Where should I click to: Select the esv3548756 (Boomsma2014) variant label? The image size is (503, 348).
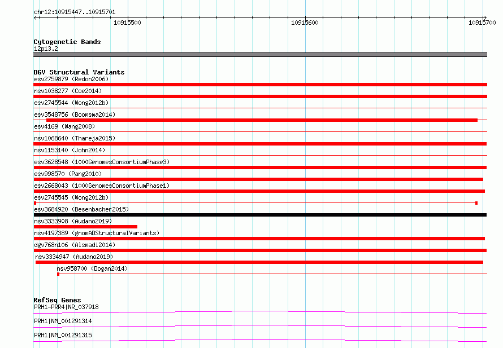[75, 114]
